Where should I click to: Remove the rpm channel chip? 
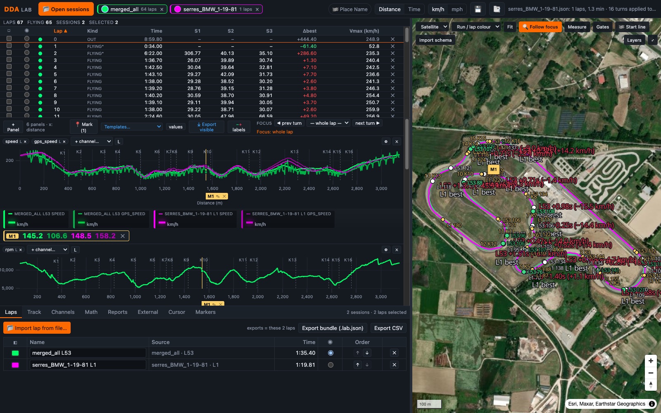20,250
